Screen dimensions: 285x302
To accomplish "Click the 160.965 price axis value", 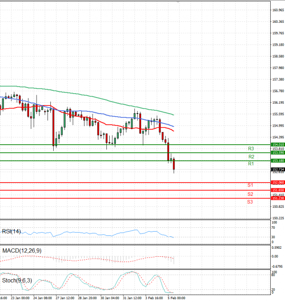I will pyautogui.click(x=278, y=10).
